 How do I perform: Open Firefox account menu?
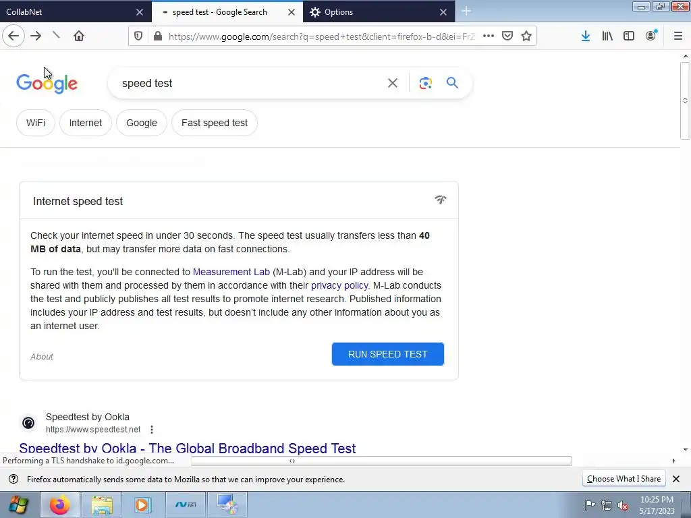[x=651, y=36]
